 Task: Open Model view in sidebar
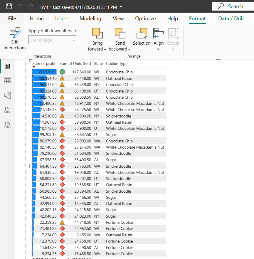coord(7,95)
